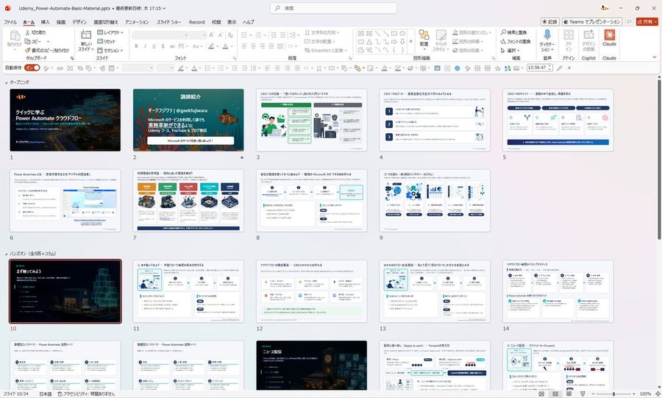Click the font color A button
The height and width of the screenshot is (398, 662).
click(226, 46)
